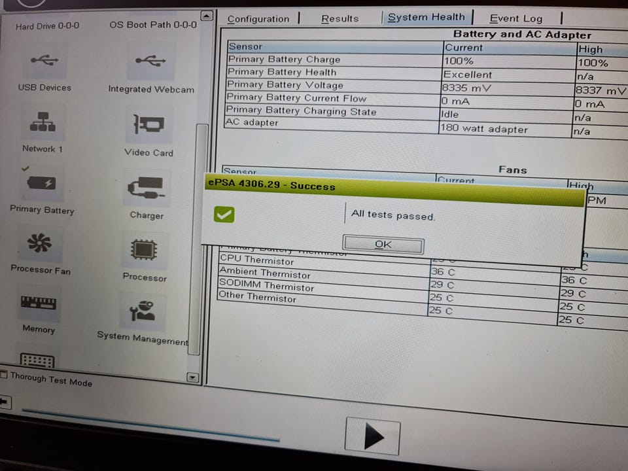Click the High column header in battery table
The width and height of the screenshot is (628, 471).
tap(602, 49)
